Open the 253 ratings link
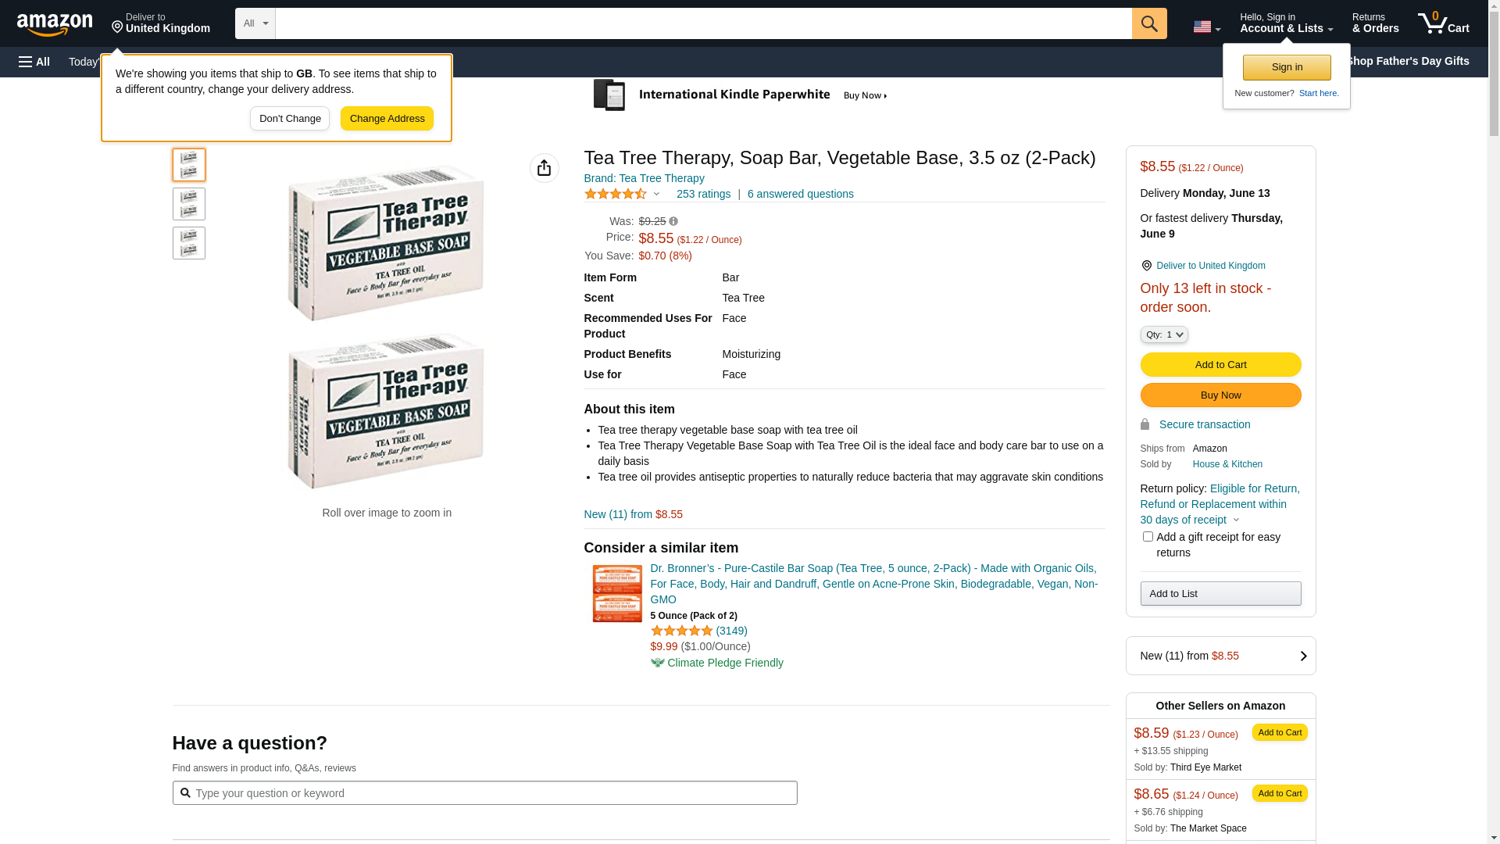 point(703,194)
